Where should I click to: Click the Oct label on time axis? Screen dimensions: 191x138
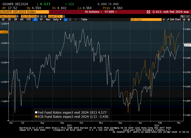tap(81, 123)
